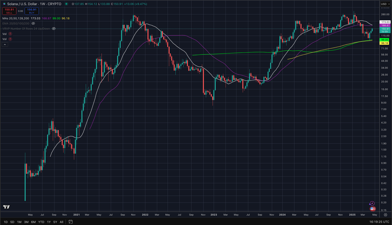The image size is (392, 225).
Task: Click the low value L133.88 in header
Action: click(x=104, y=4)
